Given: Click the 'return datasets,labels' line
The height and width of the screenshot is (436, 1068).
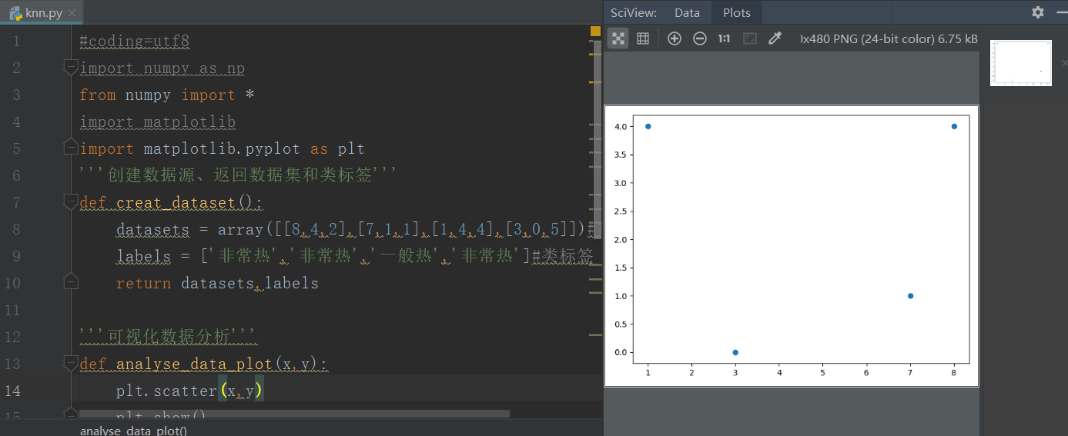Looking at the screenshot, I should pos(217,283).
